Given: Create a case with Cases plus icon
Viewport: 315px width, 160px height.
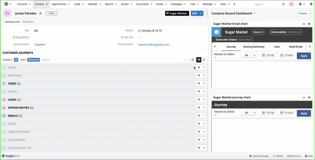Looking at the screenshot, I should [199, 124].
